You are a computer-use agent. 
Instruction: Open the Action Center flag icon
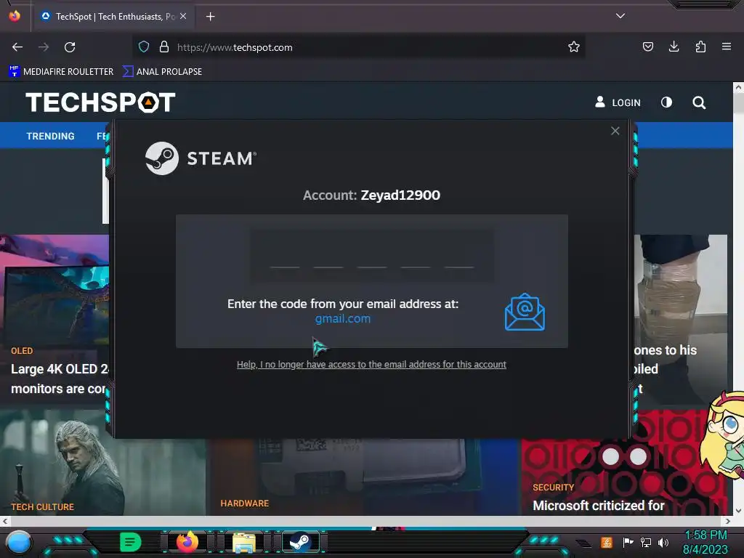point(628,542)
